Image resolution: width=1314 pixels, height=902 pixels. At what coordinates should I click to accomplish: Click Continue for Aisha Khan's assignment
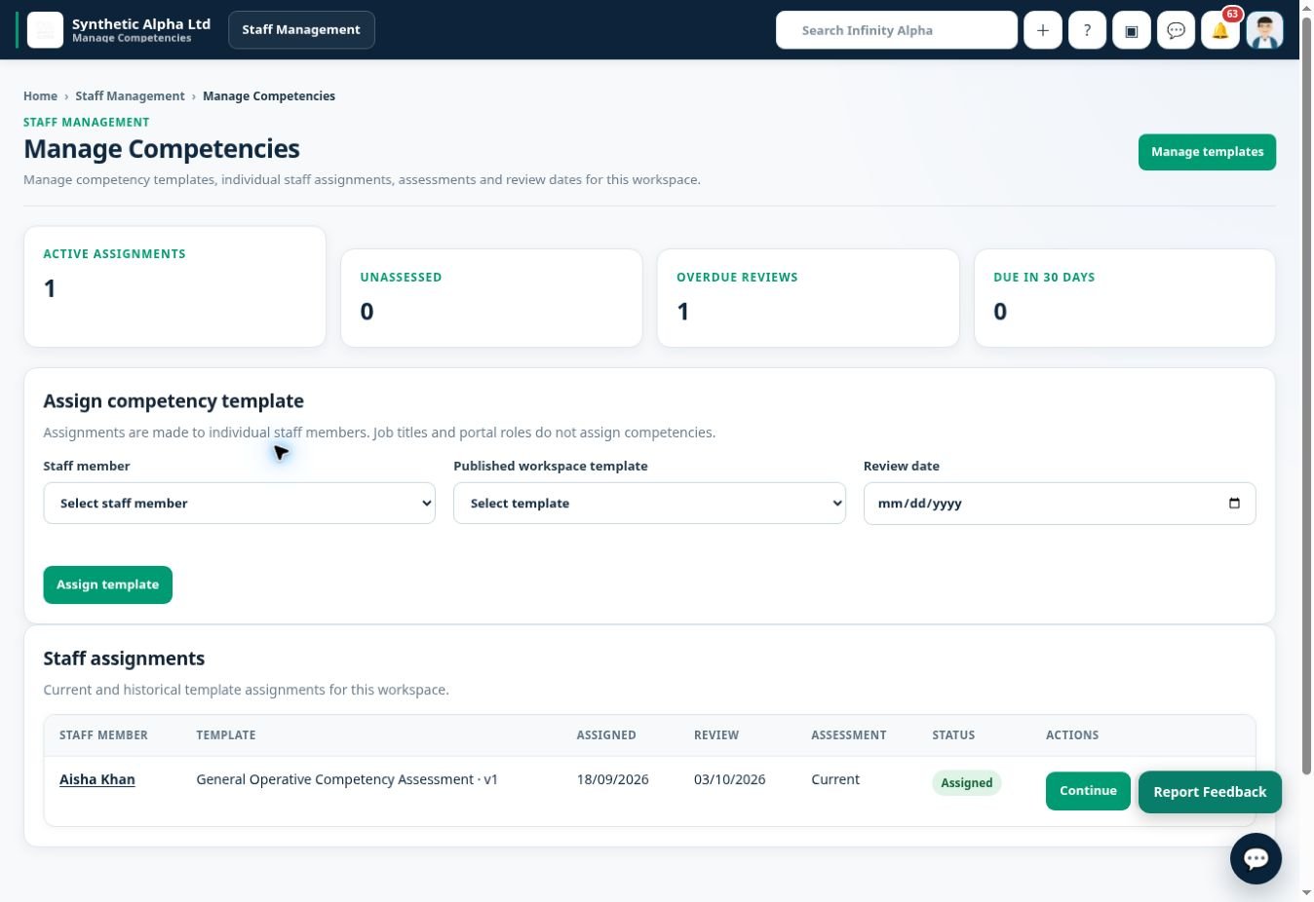[1088, 791]
